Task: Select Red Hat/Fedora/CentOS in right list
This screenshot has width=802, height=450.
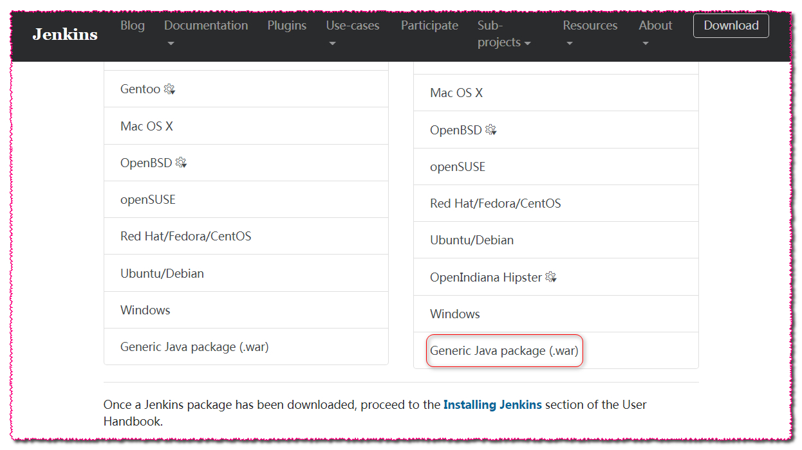Action: pyautogui.click(x=556, y=203)
